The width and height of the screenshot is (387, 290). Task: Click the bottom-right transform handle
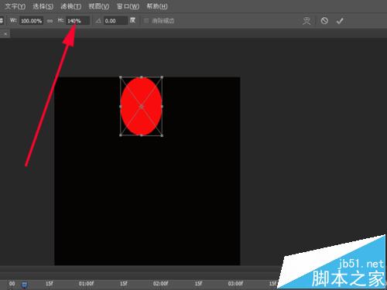pos(162,135)
